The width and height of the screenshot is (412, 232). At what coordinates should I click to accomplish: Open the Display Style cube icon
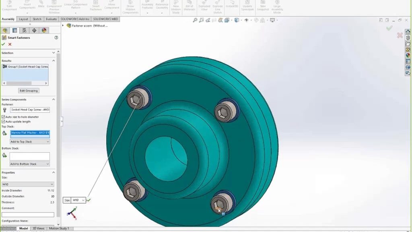pos(237,20)
